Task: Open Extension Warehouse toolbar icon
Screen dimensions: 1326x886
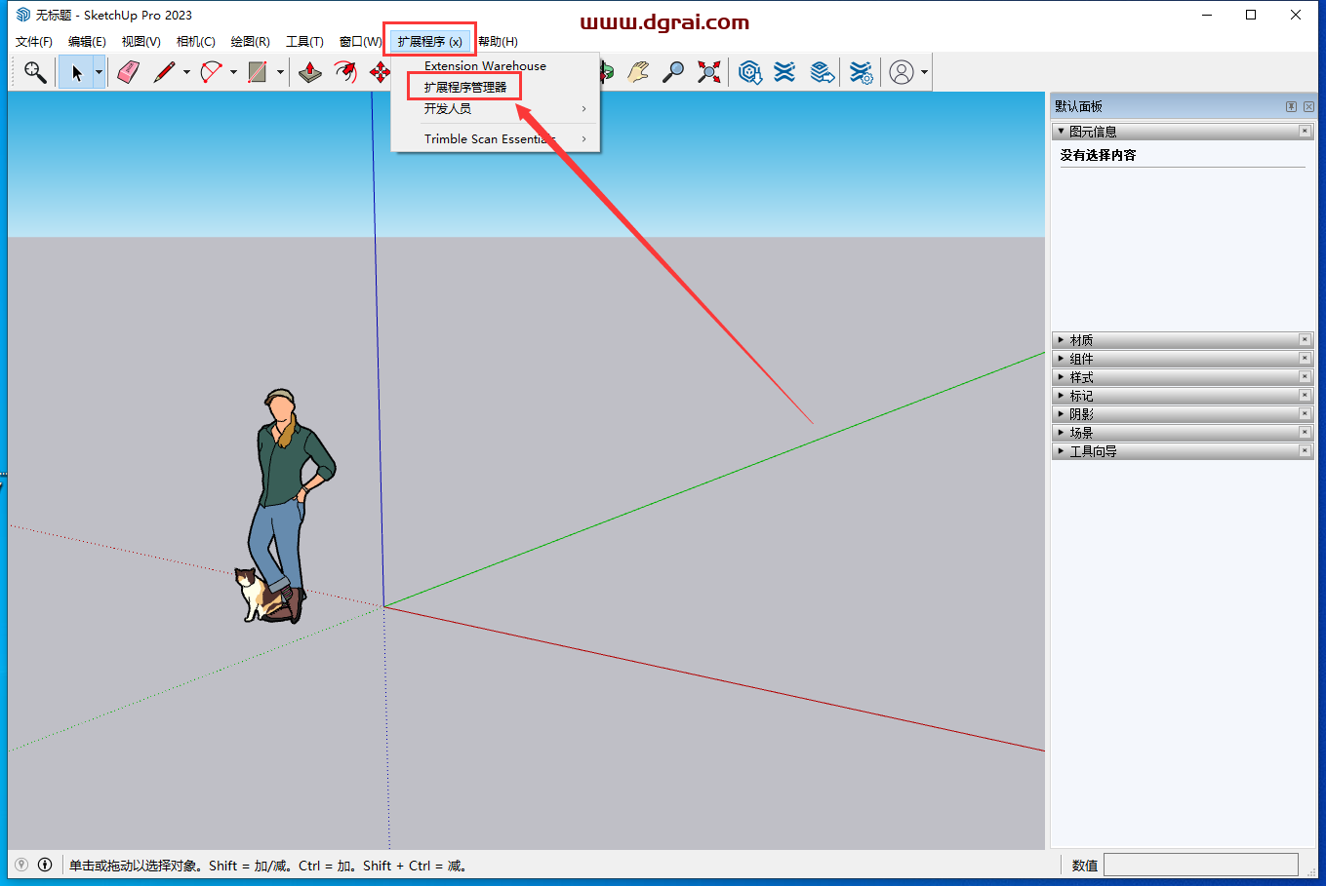Action: click(784, 72)
